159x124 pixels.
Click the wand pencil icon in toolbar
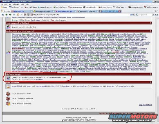22,15
